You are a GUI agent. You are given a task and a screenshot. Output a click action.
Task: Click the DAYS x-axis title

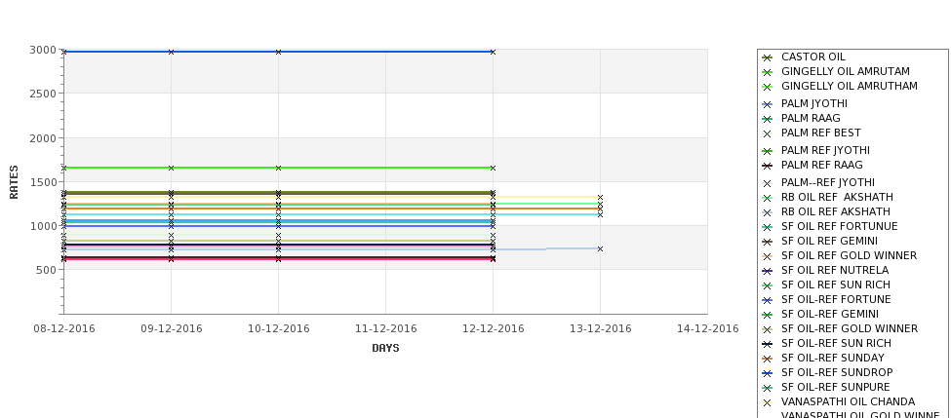385,349
